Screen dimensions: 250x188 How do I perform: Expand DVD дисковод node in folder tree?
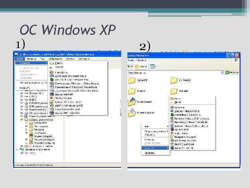pos(22,106)
